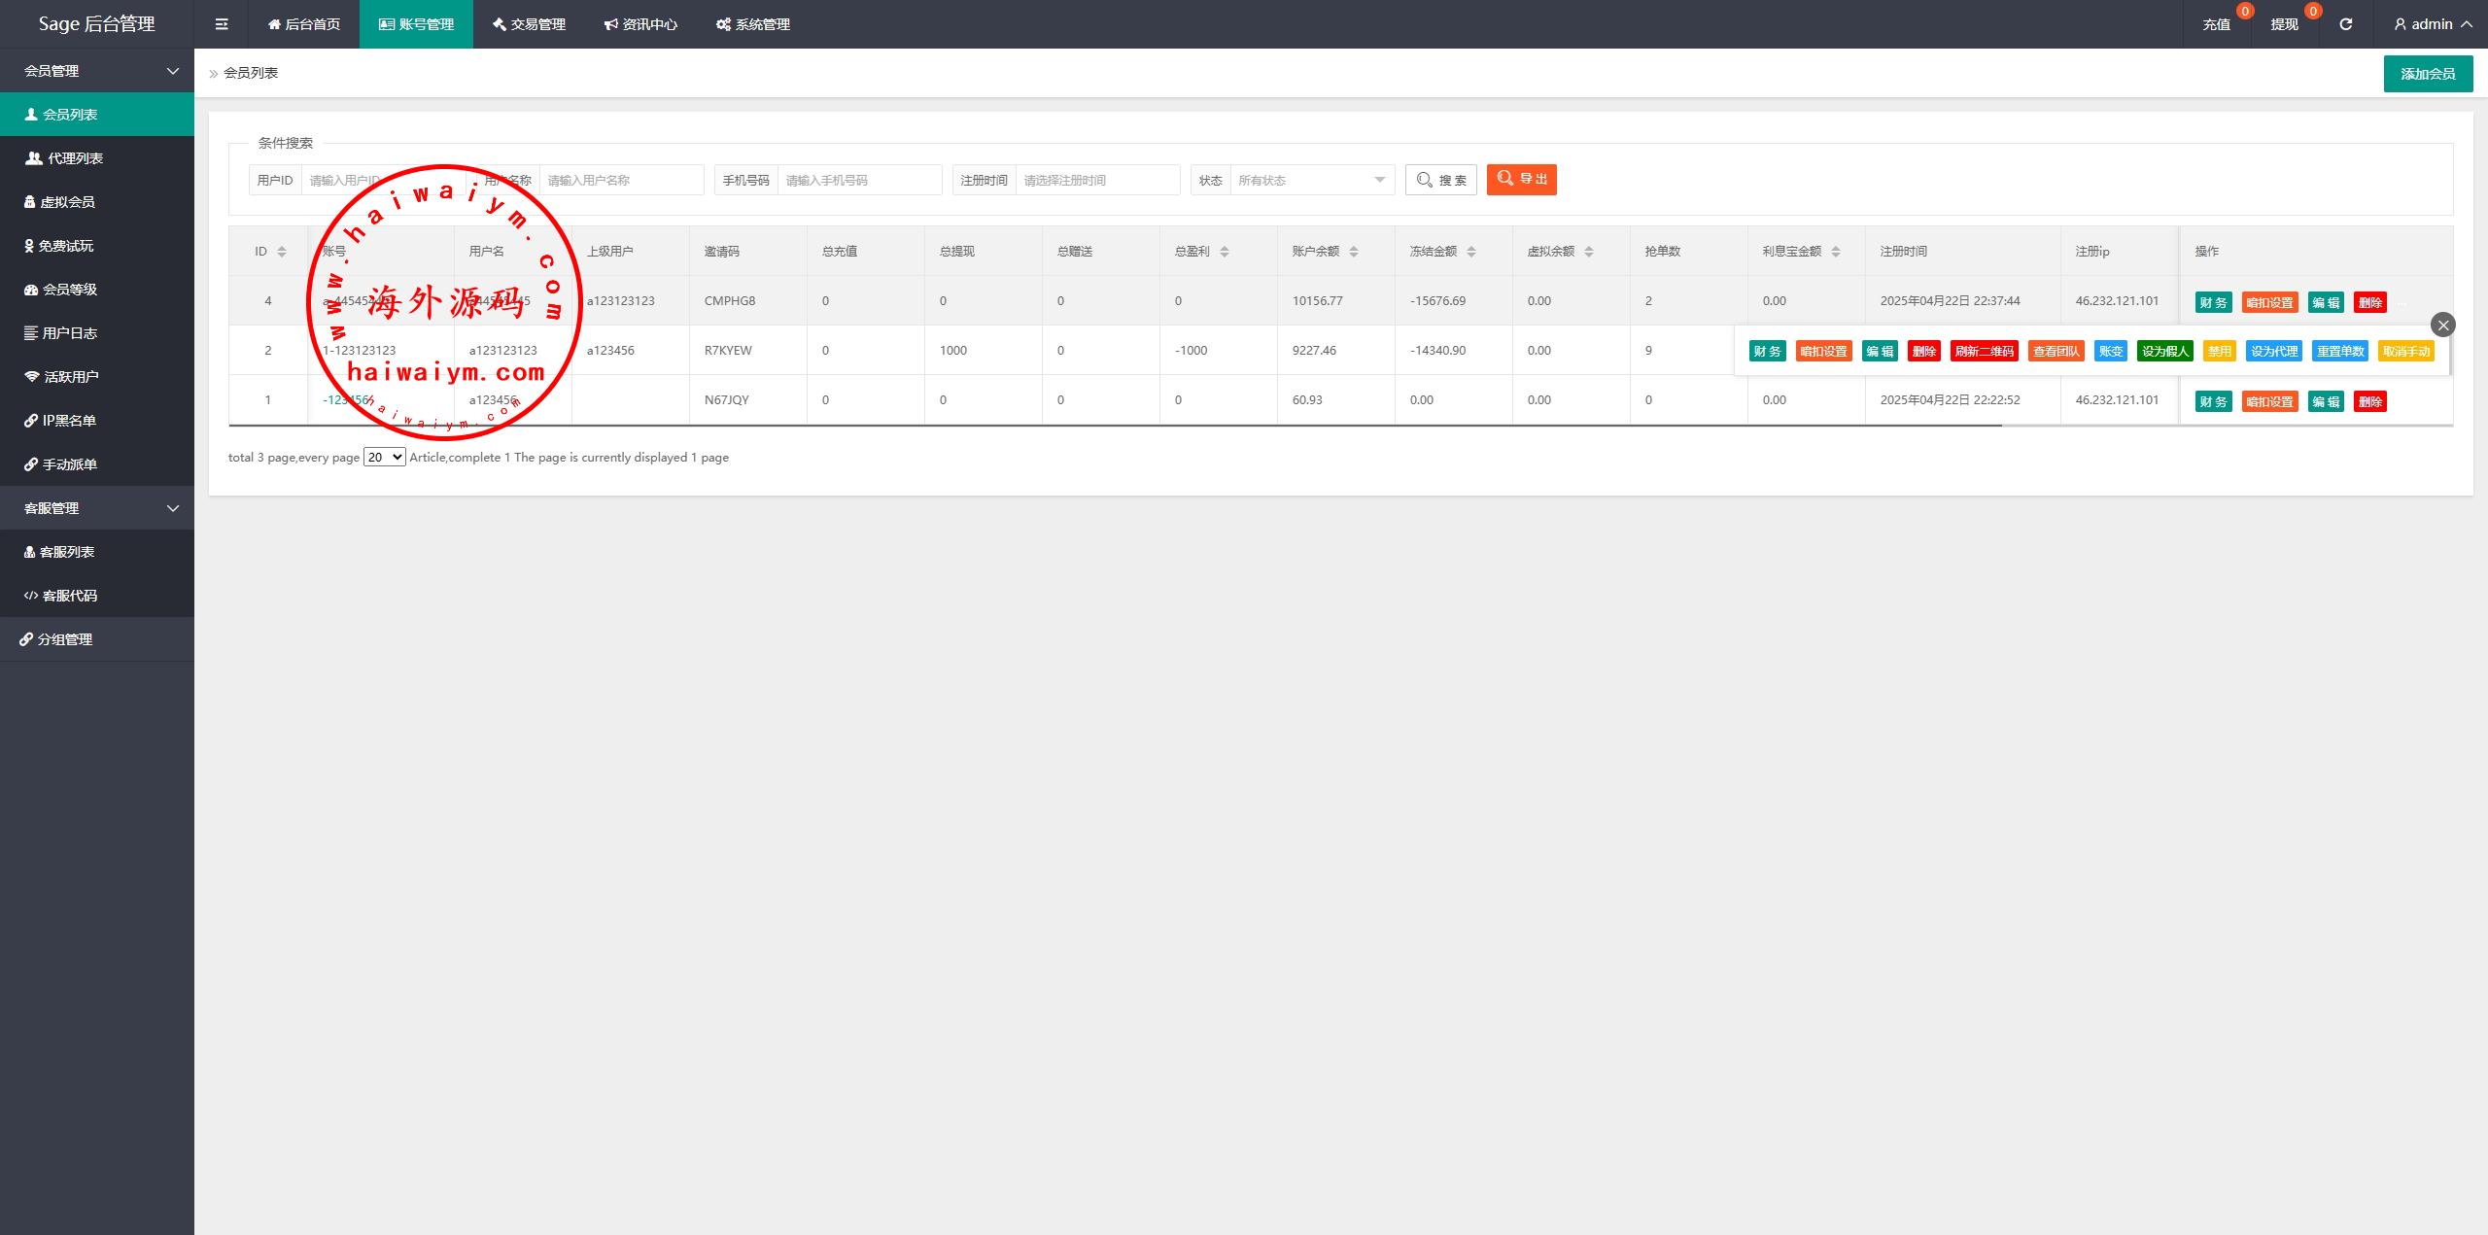
Task: Open the admin user menu
Action: click(2432, 24)
